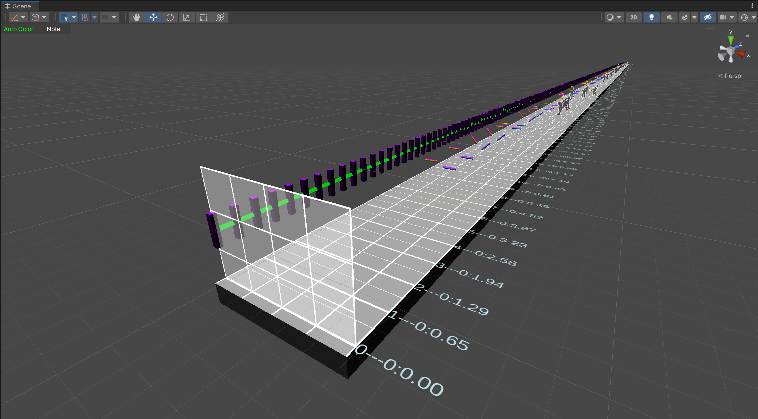Switch to the Note tab
The image size is (758, 419).
[x=53, y=29]
